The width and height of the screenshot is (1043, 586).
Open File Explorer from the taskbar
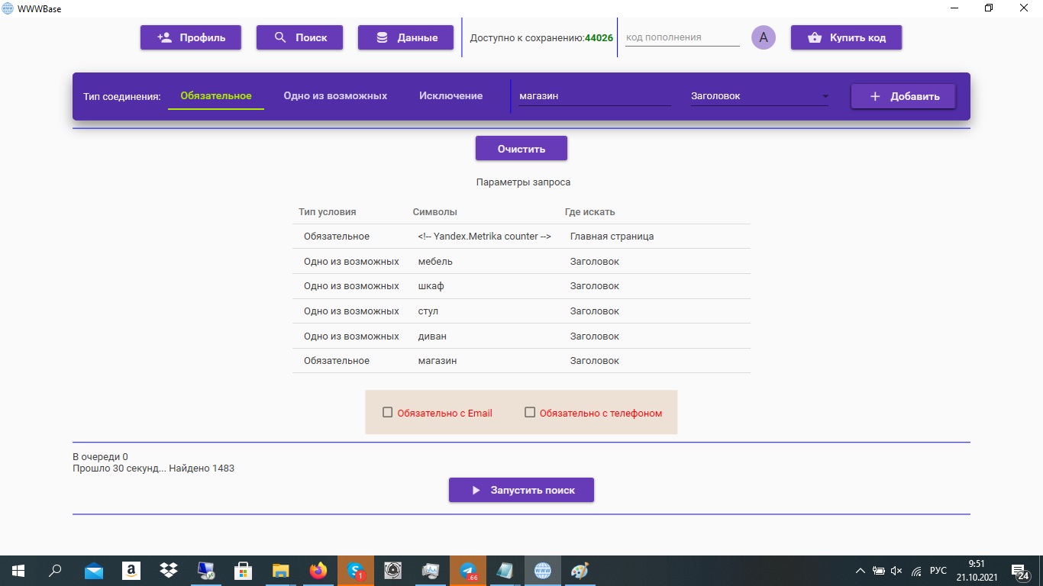[x=281, y=571]
